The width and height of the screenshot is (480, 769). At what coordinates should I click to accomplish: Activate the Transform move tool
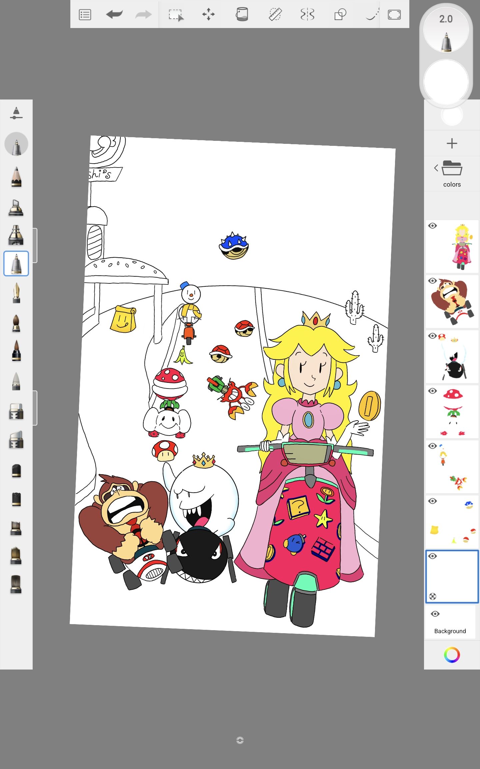coord(209,14)
